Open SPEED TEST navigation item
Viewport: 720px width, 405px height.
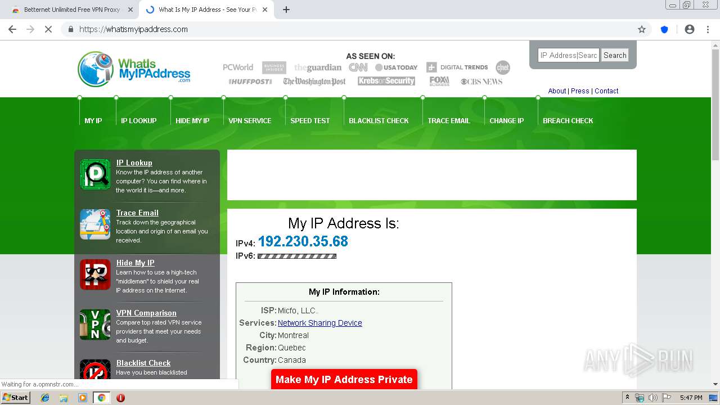[310, 120]
